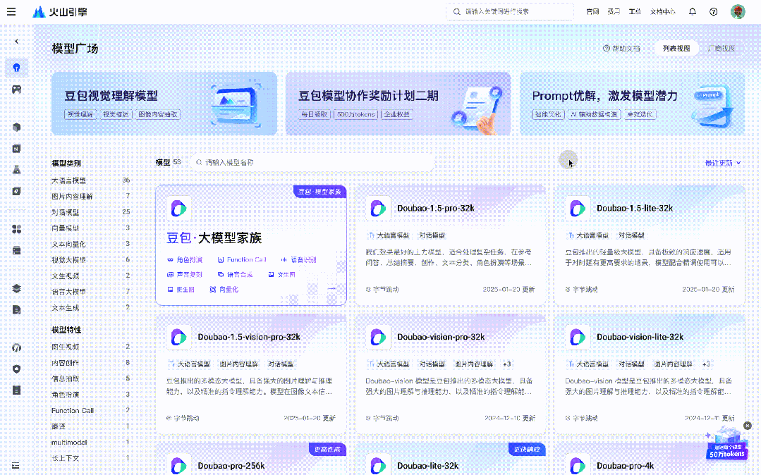Click the arrow in 豆包·大模型家族 card
The image size is (761, 475).
[x=331, y=289]
